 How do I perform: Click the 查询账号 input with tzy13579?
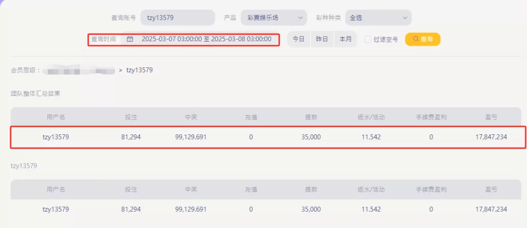point(178,17)
